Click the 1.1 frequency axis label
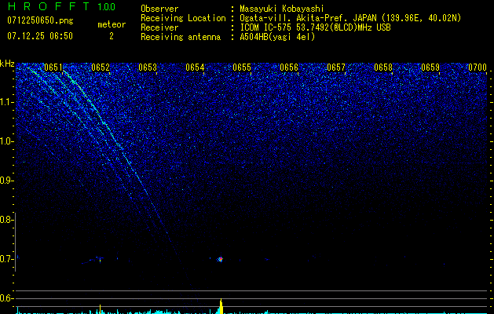This screenshot has width=494, height=314. pyautogui.click(x=5, y=102)
